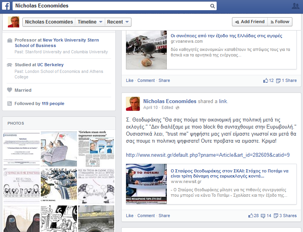Viewport: 303px width, 232px height.
Task: Click the profile picture in sticky header
Action: click(x=13, y=22)
